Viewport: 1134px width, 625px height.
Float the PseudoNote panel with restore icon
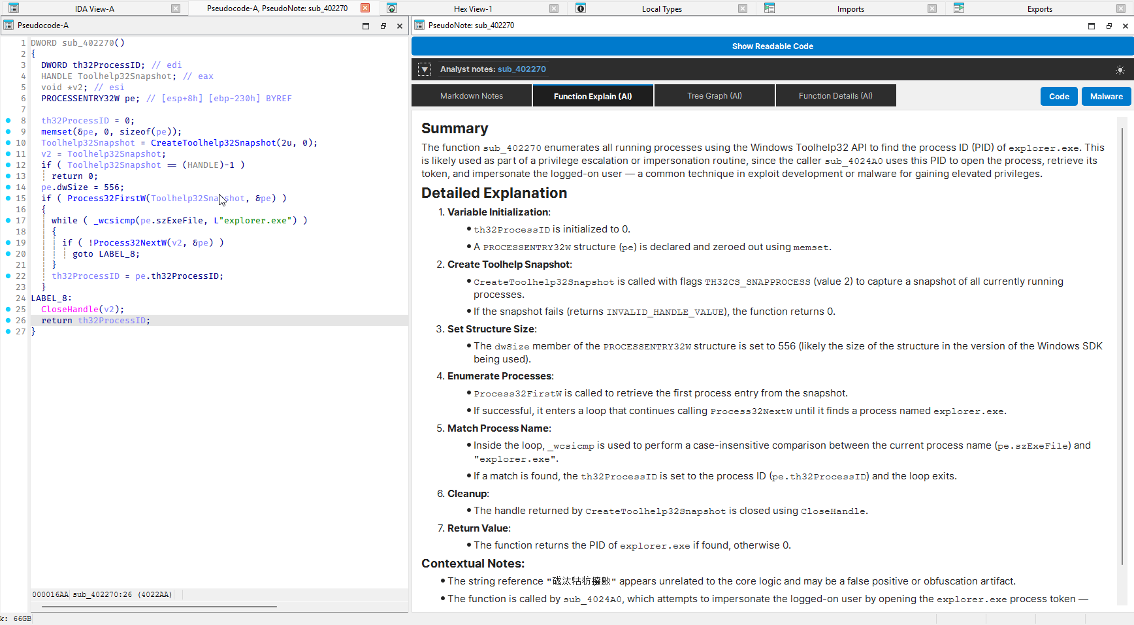tap(1109, 26)
